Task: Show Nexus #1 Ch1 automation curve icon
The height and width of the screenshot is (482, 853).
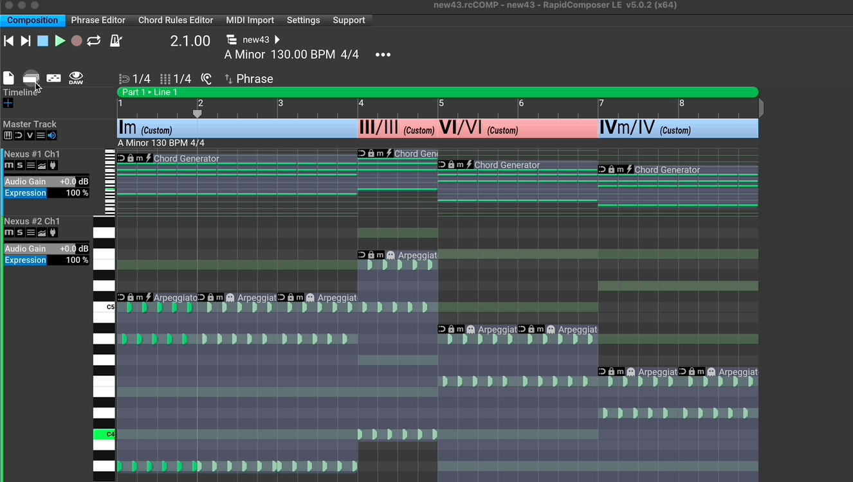Action: point(42,166)
